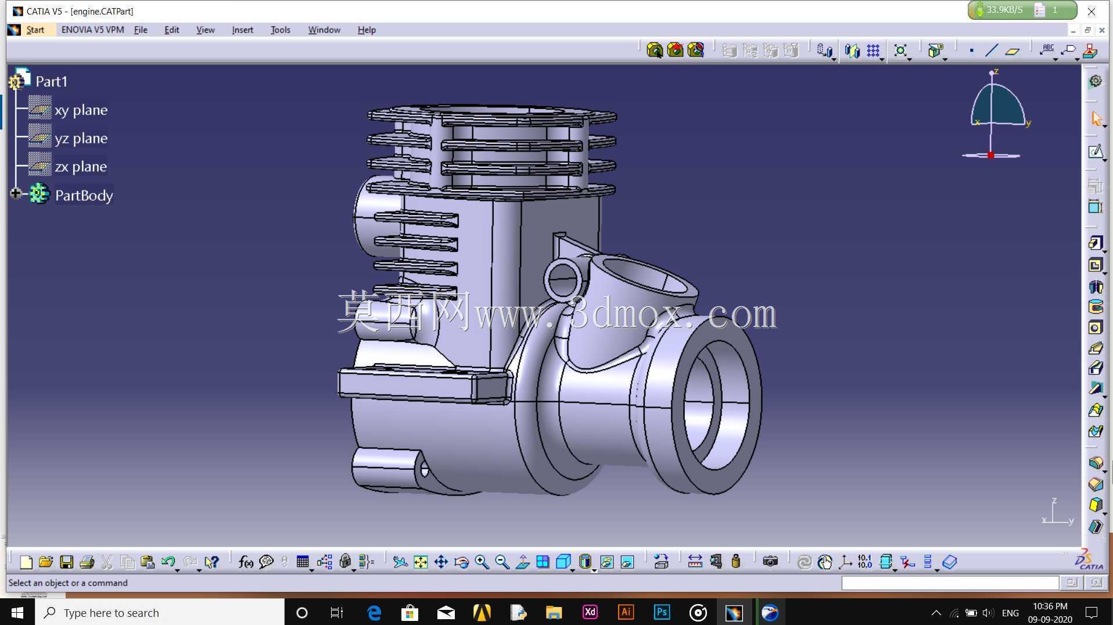Show hidden taskbar icons chevron

click(936, 613)
